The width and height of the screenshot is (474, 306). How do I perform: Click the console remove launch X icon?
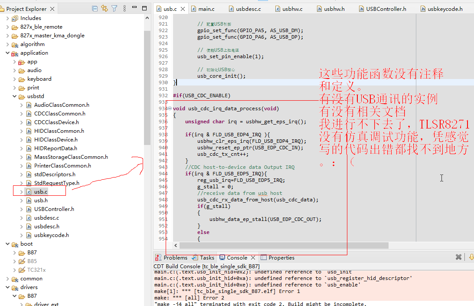pos(458,257)
